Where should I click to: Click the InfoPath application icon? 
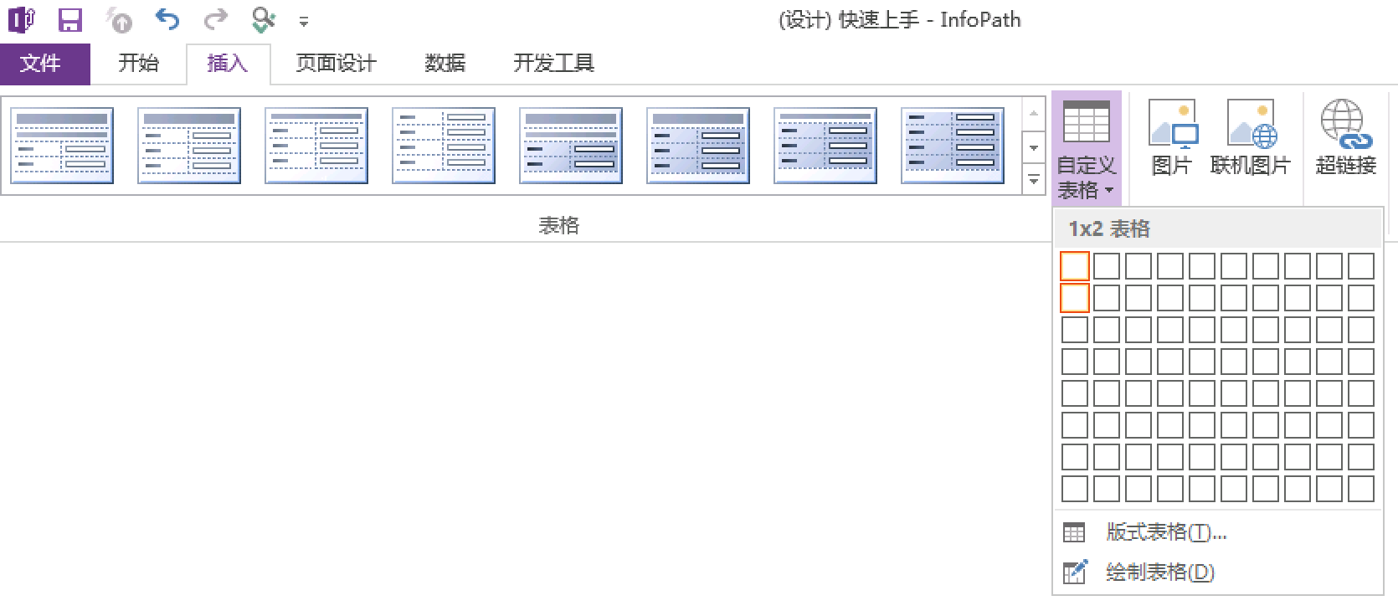21,19
